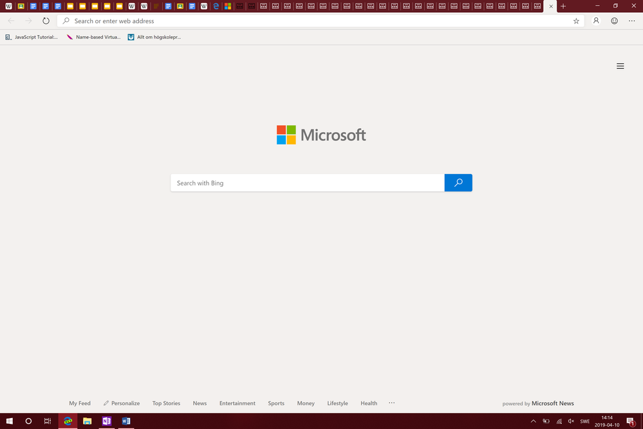Open Lifestyle feed category
This screenshot has width=643, height=429.
click(337, 403)
